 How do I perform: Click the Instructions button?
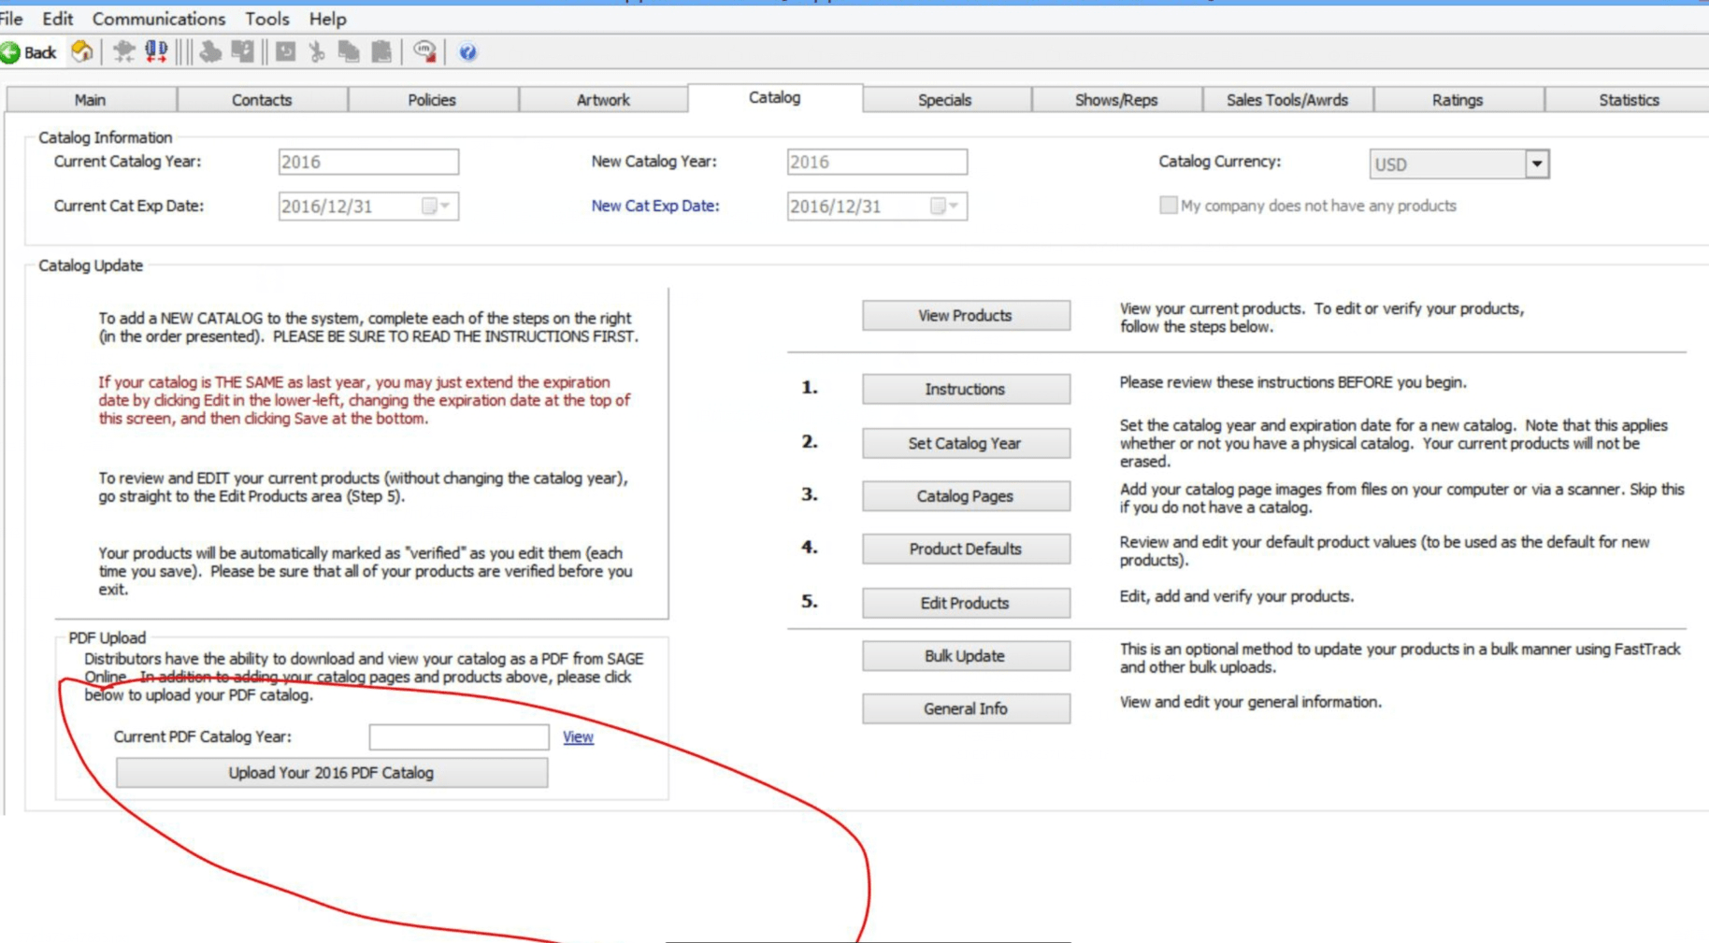(x=966, y=389)
